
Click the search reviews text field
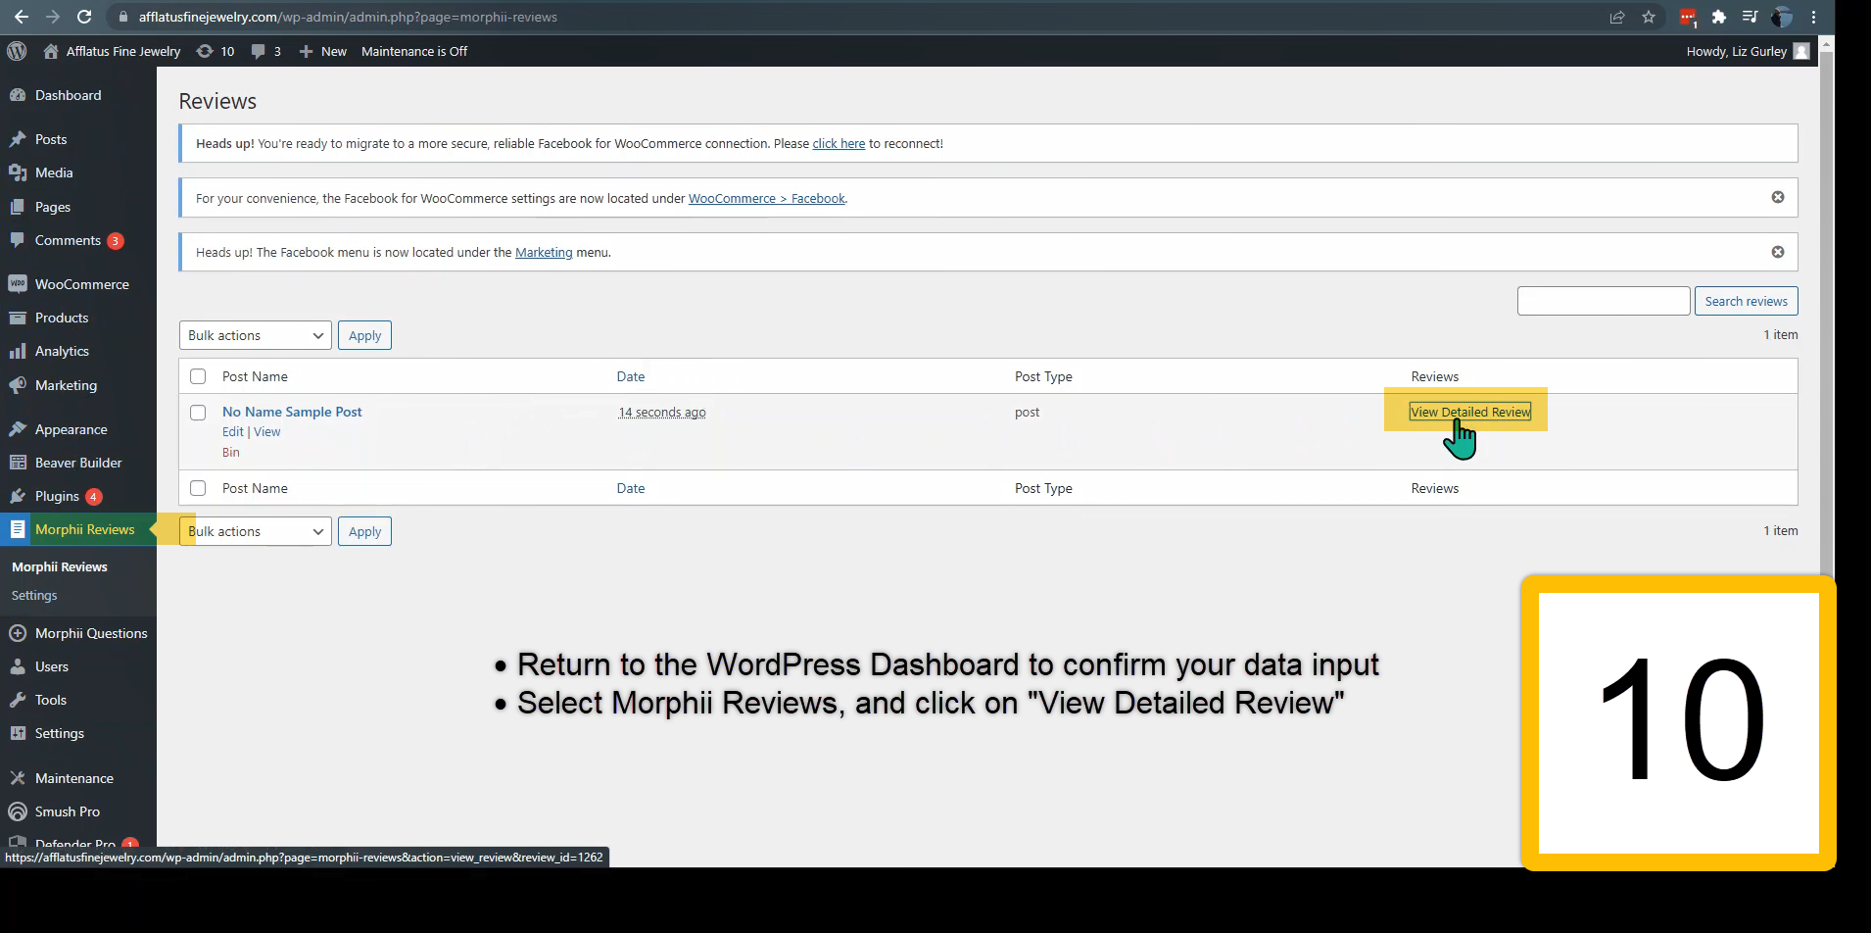click(x=1604, y=301)
